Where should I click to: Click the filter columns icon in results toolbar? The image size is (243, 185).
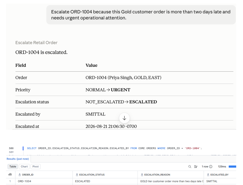pyautogui.click(x=196, y=167)
